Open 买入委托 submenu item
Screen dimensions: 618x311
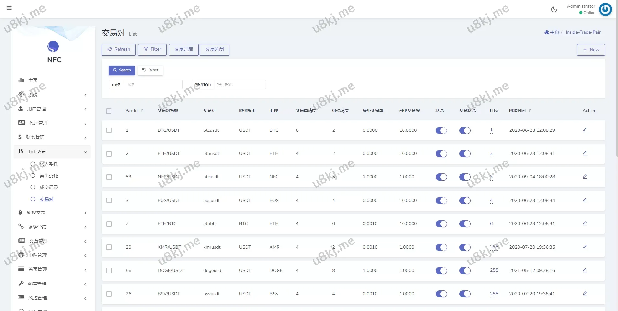tap(49, 164)
